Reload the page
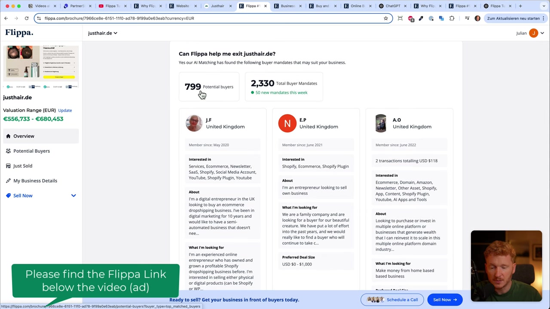The width and height of the screenshot is (550, 309). [27, 18]
